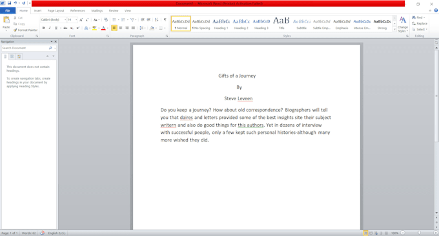Toggle Bold formatting
The height and width of the screenshot is (236, 439).
point(43,28)
